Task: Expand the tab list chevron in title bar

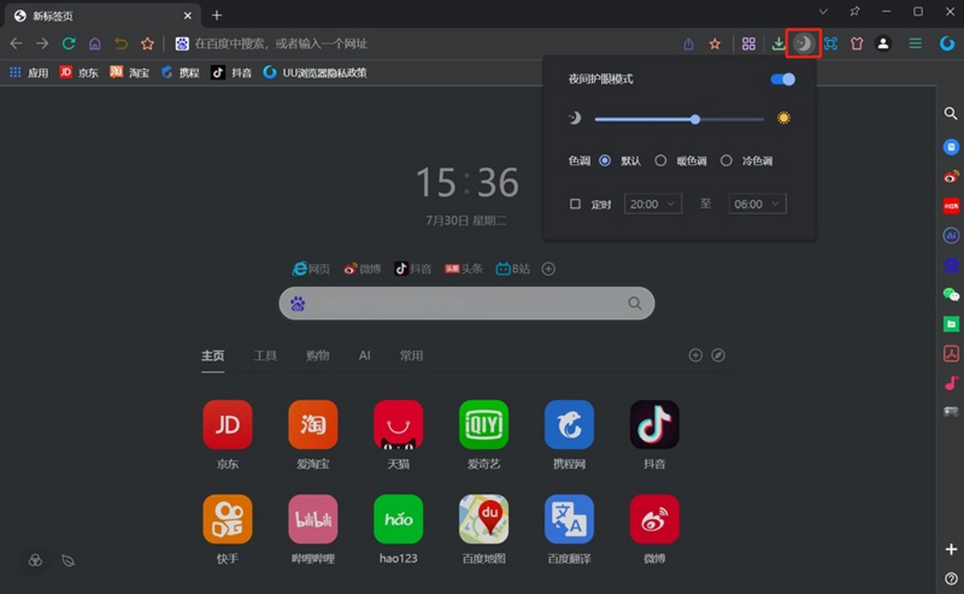Action: (x=823, y=12)
